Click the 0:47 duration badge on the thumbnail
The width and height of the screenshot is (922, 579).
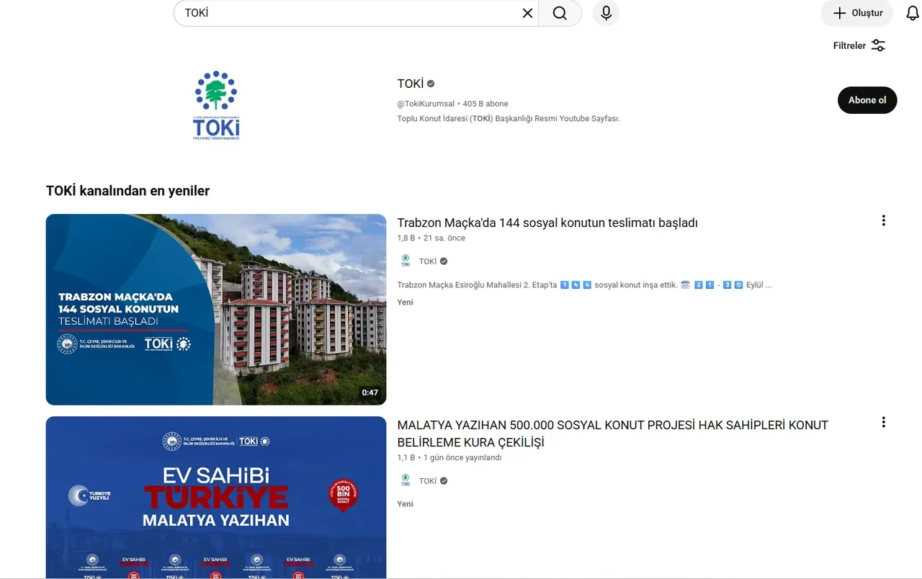[370, 392]
